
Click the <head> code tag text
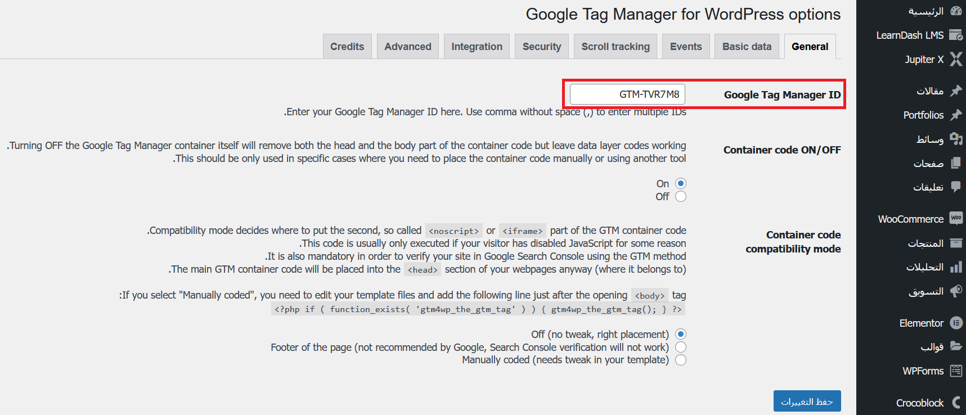pyautogui.click(x=423, y=269)
